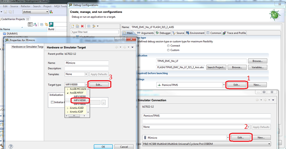
Task: Open view menu triangle in Simulator Connection header
Action: tap(273, 100)
